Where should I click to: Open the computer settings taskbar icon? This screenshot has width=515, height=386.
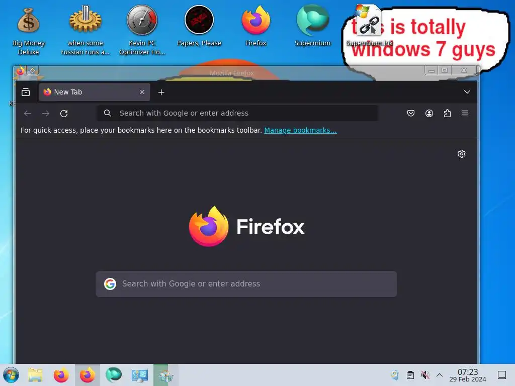(140, 375)
